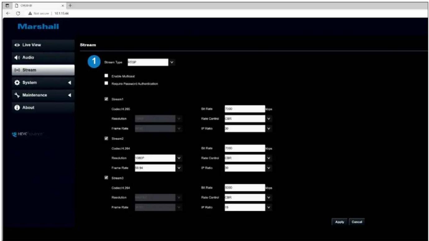Click the Live View eye icon

[17, 45]
